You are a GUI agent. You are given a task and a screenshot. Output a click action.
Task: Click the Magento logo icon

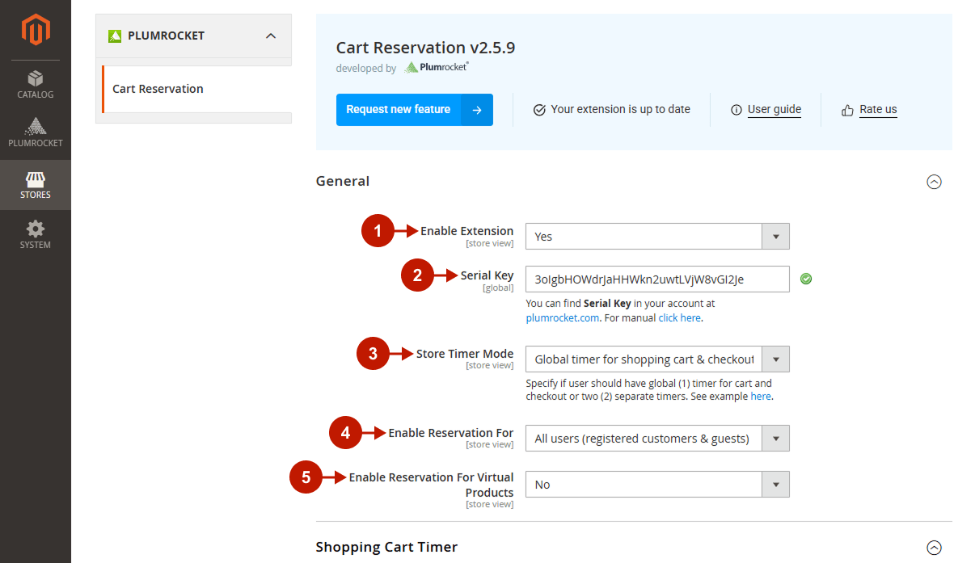[36, 30]
